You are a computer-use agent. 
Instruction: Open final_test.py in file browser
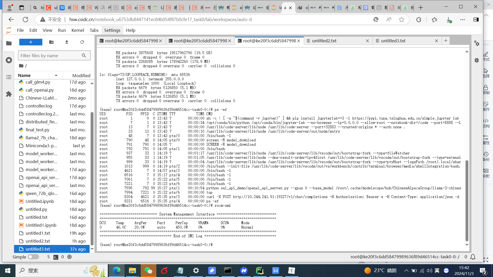37,130
